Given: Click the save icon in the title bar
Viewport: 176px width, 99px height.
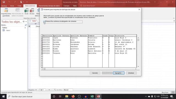Looking at the screenshot, I should [4, 2].
